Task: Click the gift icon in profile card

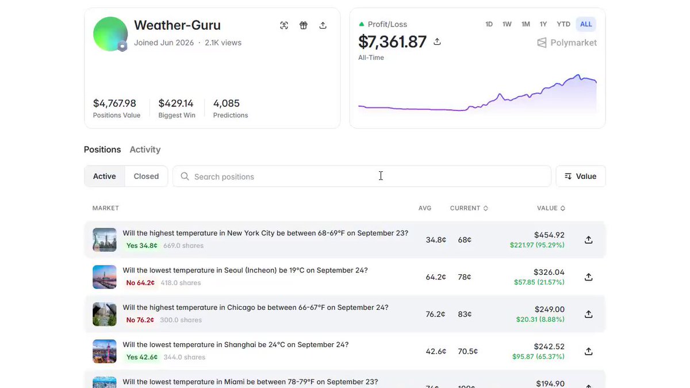Action: point(304,25)
